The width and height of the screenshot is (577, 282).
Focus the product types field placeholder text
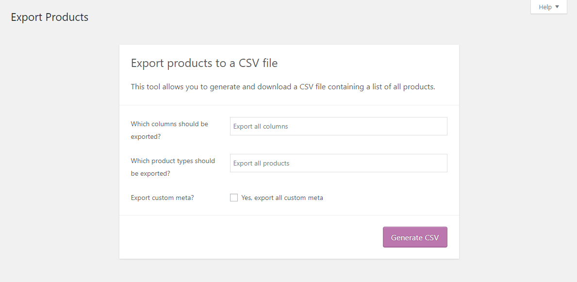coord(261,163)
